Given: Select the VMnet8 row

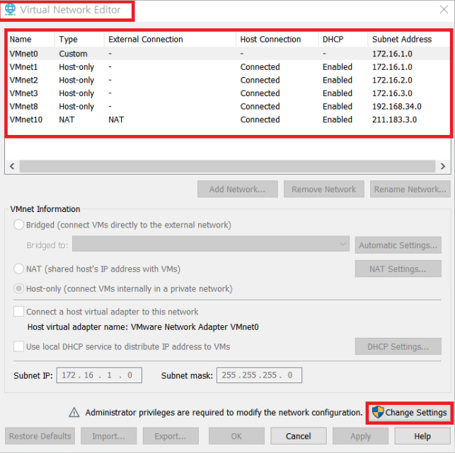Looking at the screenshot, I should click(x=229, y=107).
